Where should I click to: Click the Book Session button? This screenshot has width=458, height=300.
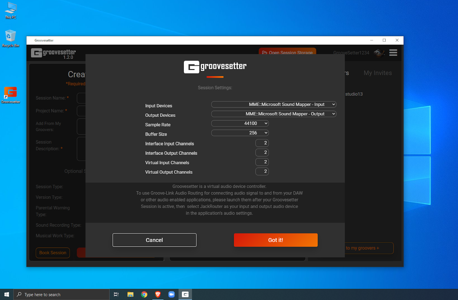coord(53,253)
